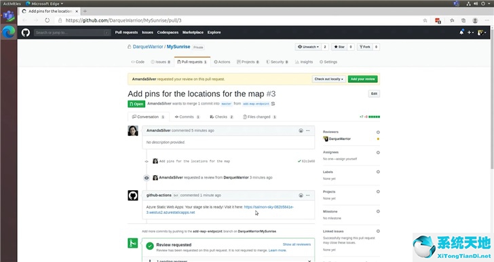Close the Add pins for the location tab
Image resolution: width=494 pixels, height=262 pixels.
click(77, 11)
